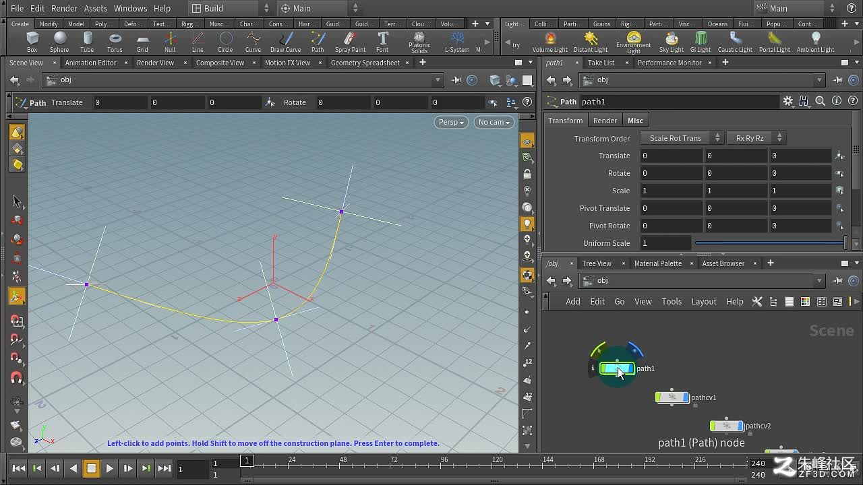The image size is (863, 485).
Task: Play the timeline forward
Action: click(x=109, y=468)
